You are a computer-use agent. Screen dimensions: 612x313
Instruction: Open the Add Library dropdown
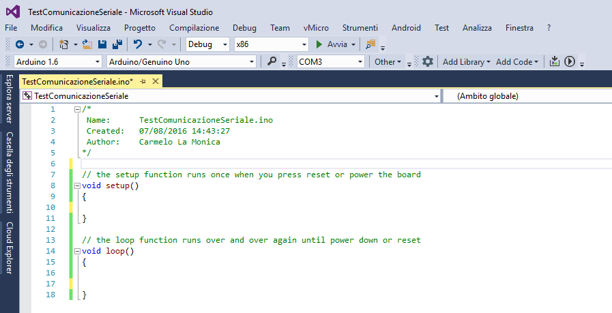pos(467,61)
